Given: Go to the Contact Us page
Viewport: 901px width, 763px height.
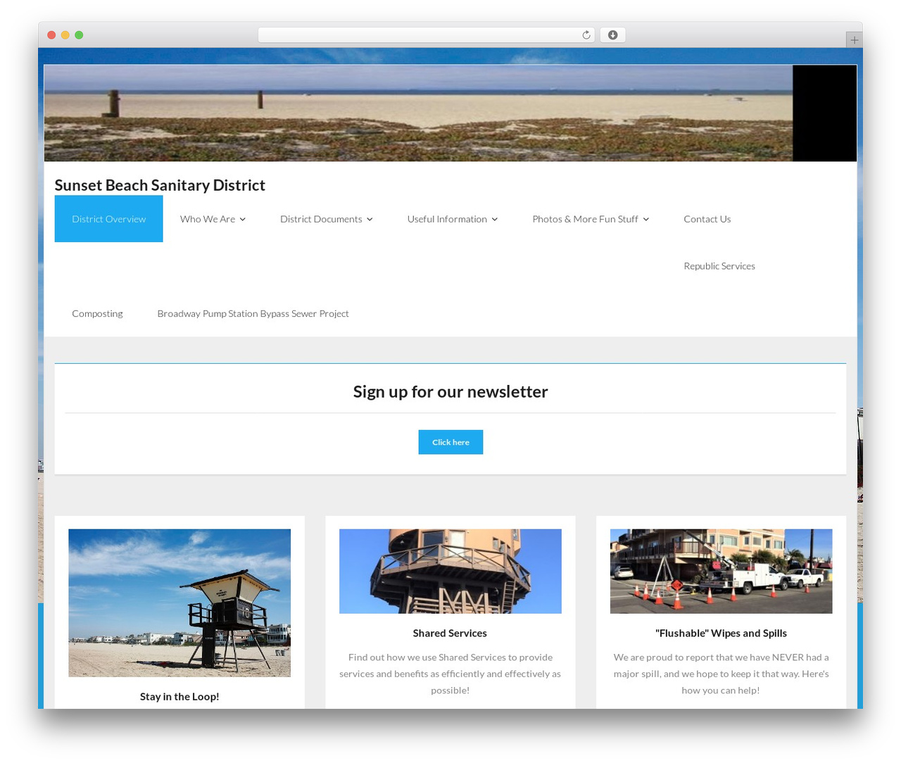Looking at the screenshot, I should coord(707,219).
